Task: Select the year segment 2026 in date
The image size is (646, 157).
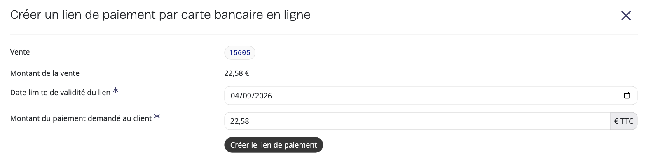Action: (262, 96)
